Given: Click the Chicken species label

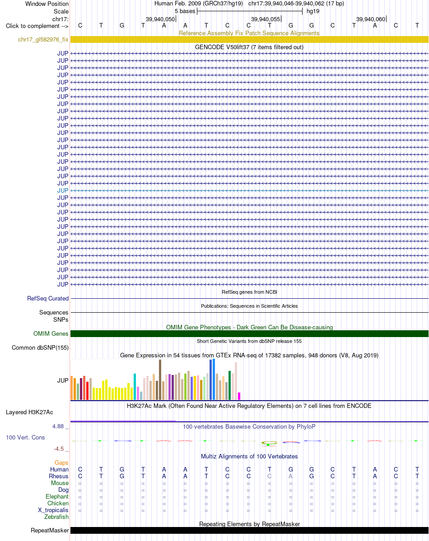Looking at the screenshot, I should pyautogui.click(x=58, y=504).
